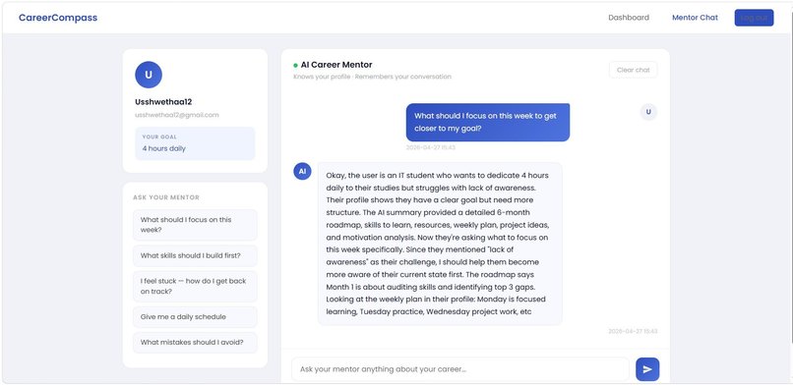Click the blue user message bubble
The height and width of the screenshot is (385, 793).
(488, 122)
